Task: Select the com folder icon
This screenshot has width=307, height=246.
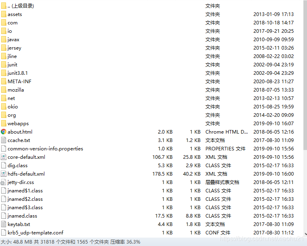Action: 4,23
